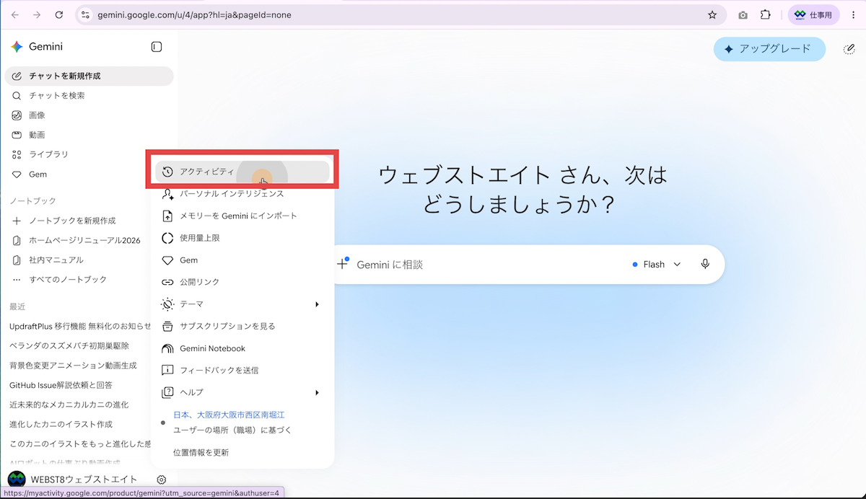
Task: Collapse the sidebar panel icon
Action: [x=157, y=47]
